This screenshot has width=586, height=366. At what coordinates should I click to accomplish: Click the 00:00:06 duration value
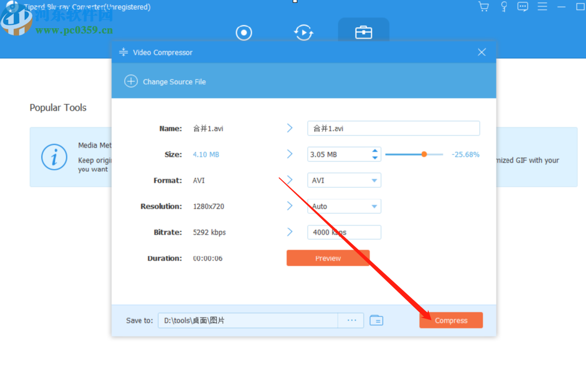[207, 258]
